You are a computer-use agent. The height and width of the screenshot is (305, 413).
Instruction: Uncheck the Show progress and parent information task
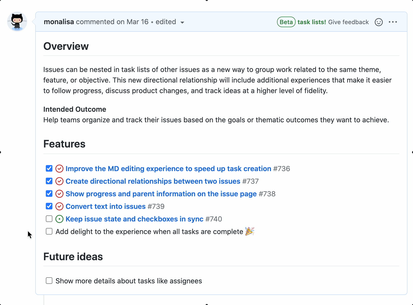pyautogui.click(x=49, y=194)
